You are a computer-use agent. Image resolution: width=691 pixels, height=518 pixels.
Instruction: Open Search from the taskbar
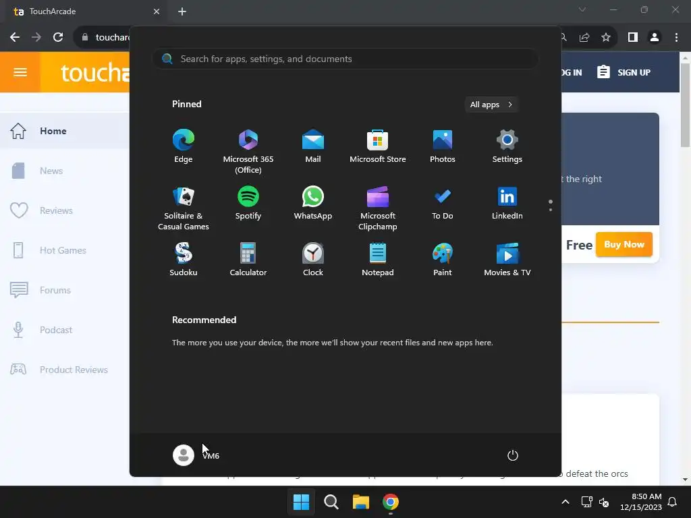[x=331, y=502]
